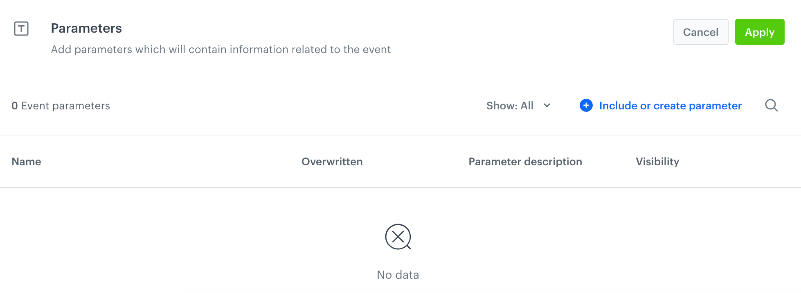Viewport: 801px width, 293px height.
Task: Select the Name column header
Action: (26, 162)
